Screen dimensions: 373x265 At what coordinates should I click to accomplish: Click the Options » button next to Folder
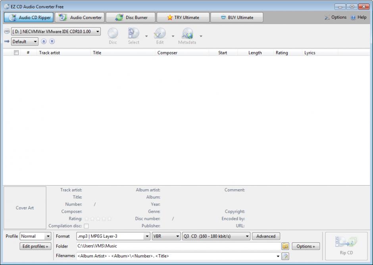pos(306,246)
